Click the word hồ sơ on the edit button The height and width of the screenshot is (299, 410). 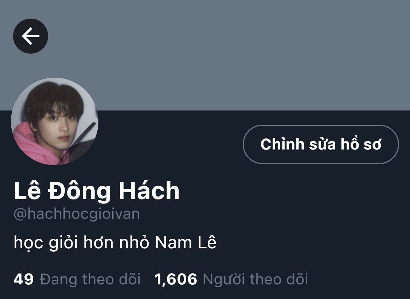361,144
